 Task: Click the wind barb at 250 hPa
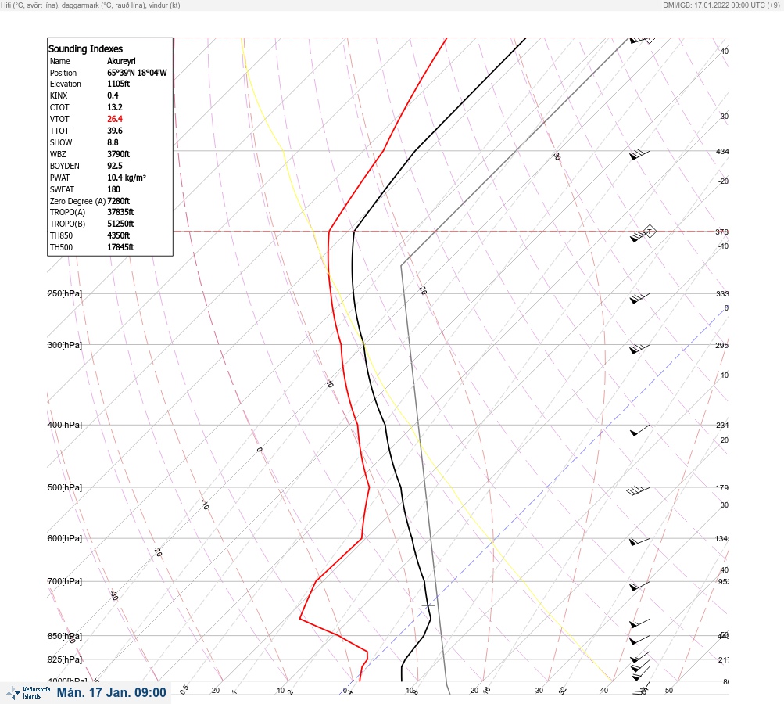(x=640, y=298)
